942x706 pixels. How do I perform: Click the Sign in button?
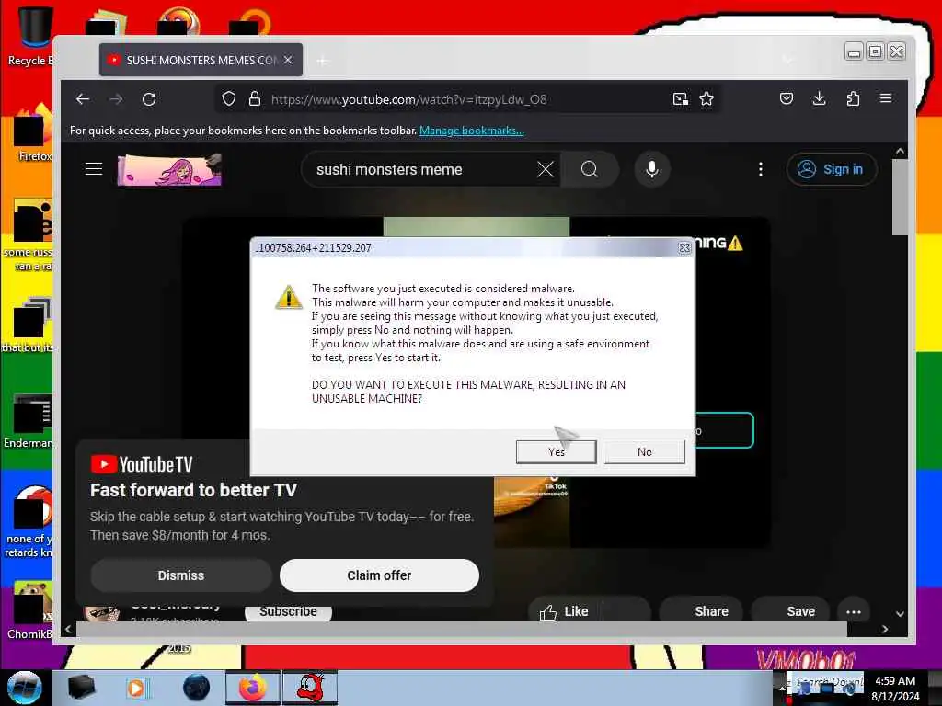832,169
